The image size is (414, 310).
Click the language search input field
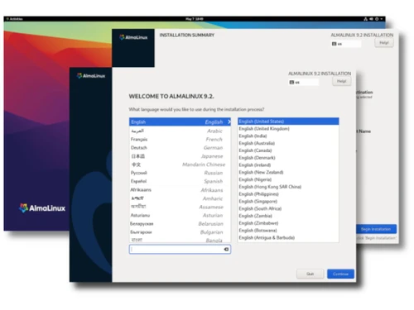coord(180,250)
